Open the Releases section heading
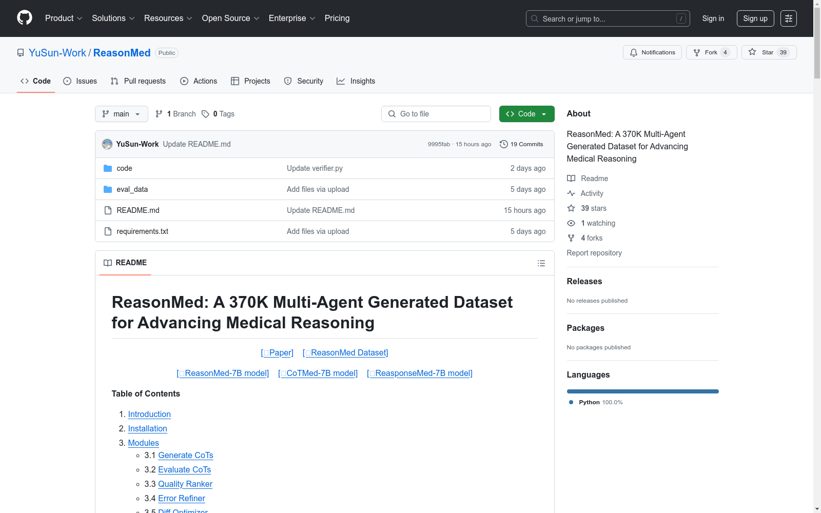This screenshot has height=513, width=821. pyautogui.click(x=584, y=281)
